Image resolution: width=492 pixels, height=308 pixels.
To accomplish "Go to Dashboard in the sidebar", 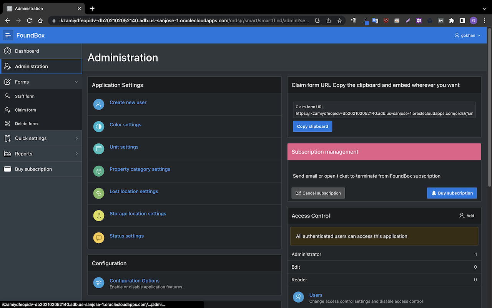I will [27, 51].
